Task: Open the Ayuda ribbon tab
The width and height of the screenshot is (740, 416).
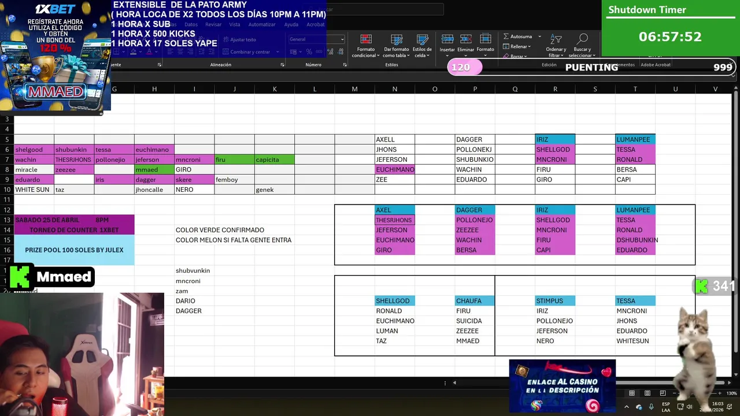Action: coord(291,24)
